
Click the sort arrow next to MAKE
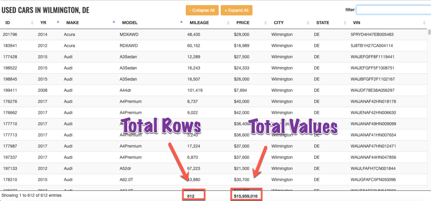pos(114,21)
